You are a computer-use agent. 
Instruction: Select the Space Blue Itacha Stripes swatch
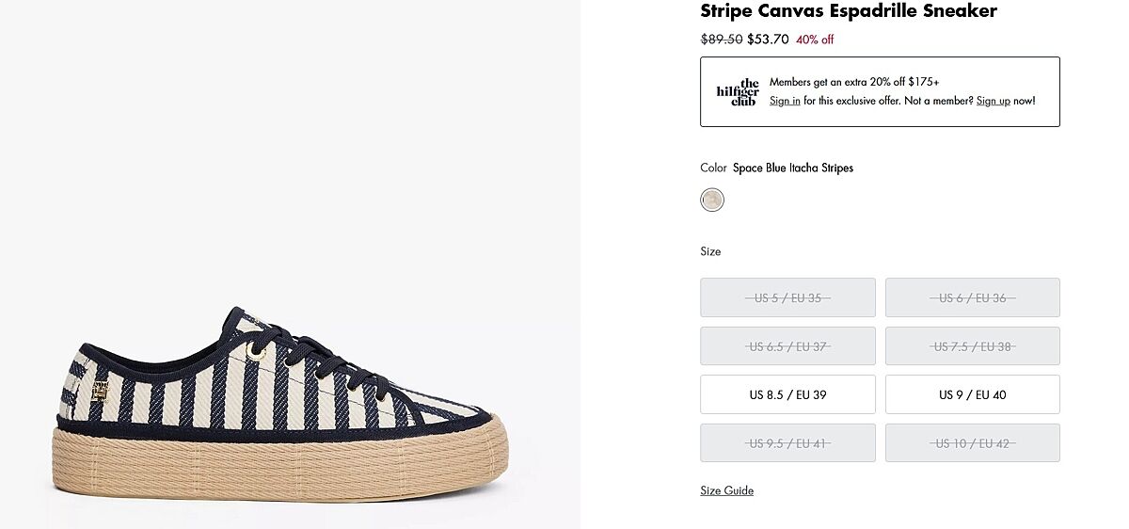point(712,200)
